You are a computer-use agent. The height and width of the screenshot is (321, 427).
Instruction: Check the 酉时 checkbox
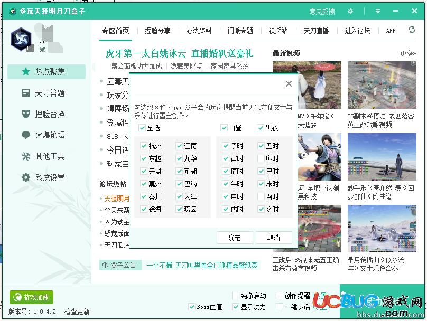tap(261, 196)
